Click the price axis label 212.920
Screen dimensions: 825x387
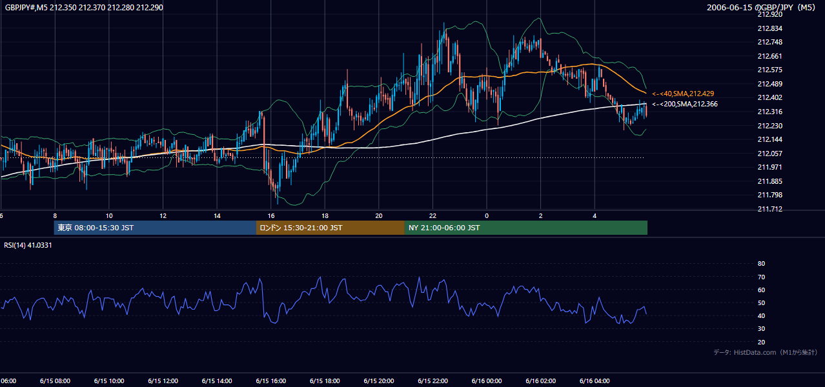(x=769, y=14)
